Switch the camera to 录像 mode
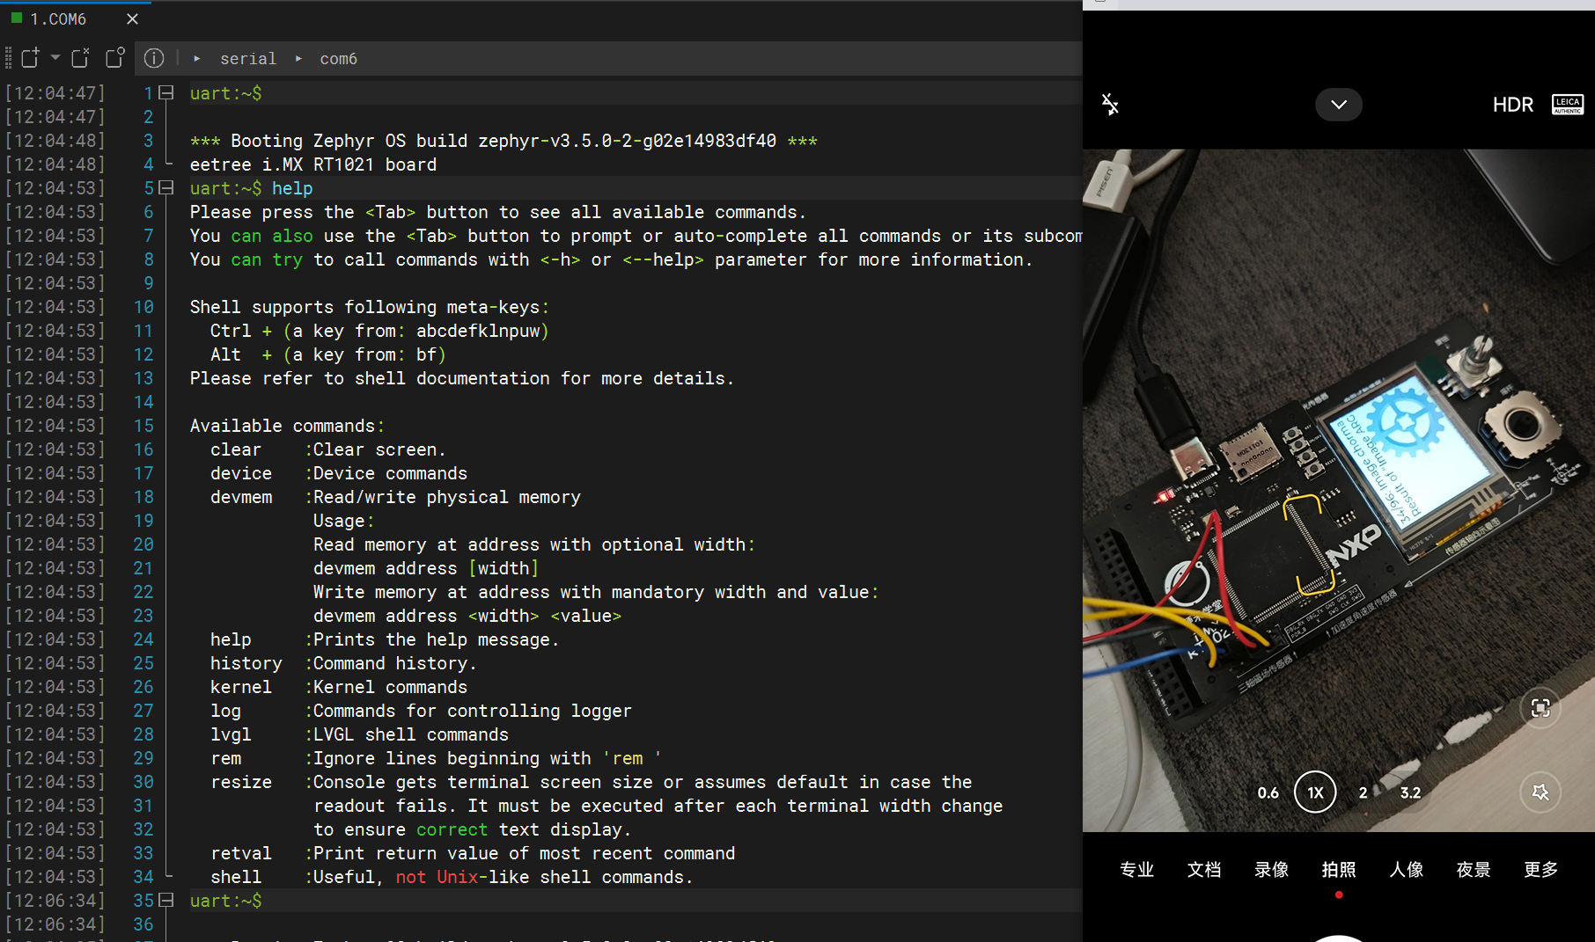The width and height of the screenshot is (1595, 942). [x=1271, y=869]
